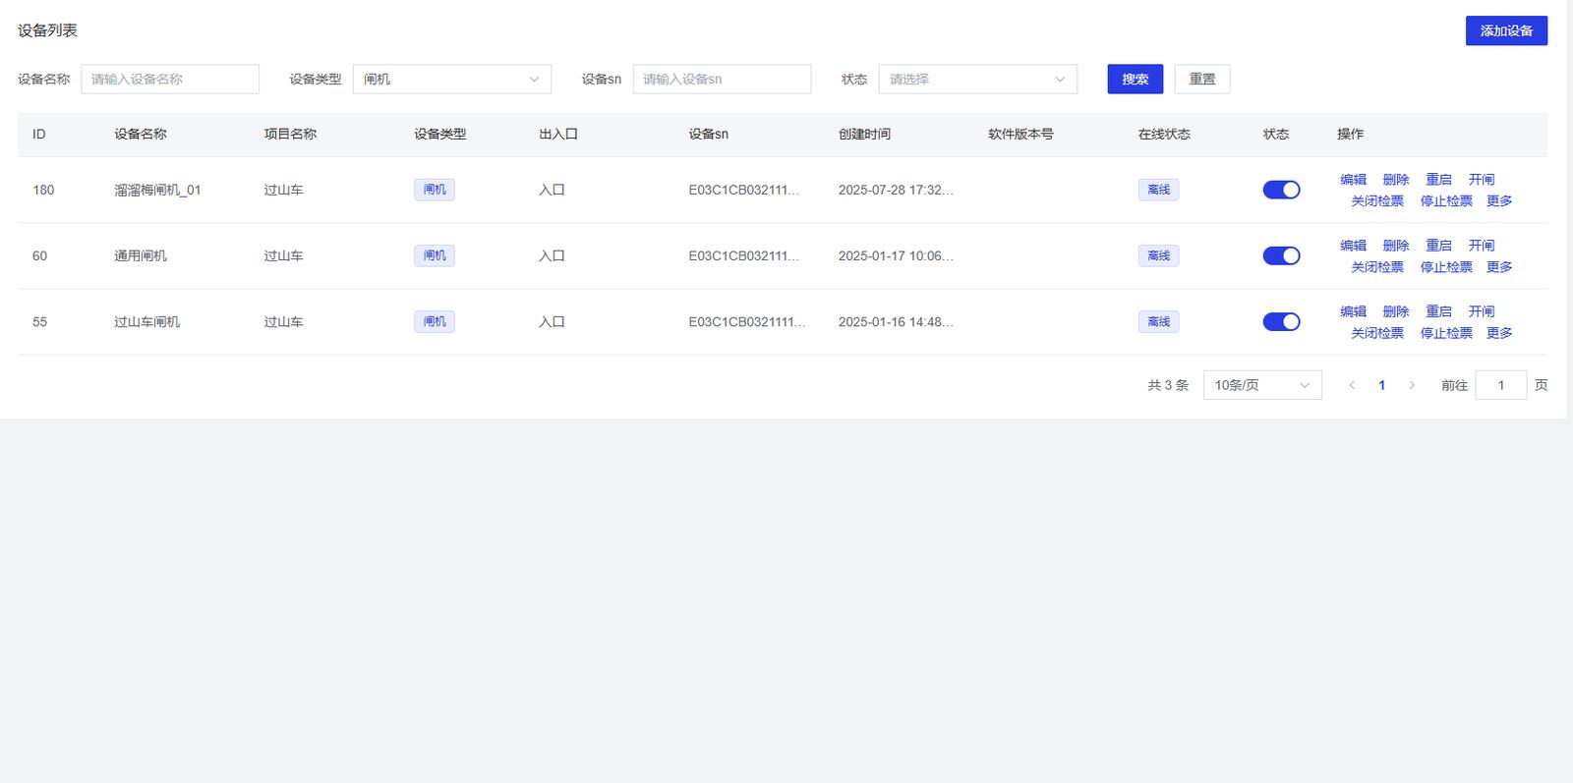Click ID cell 55
1573x783 pixels.
coord(39,321)
